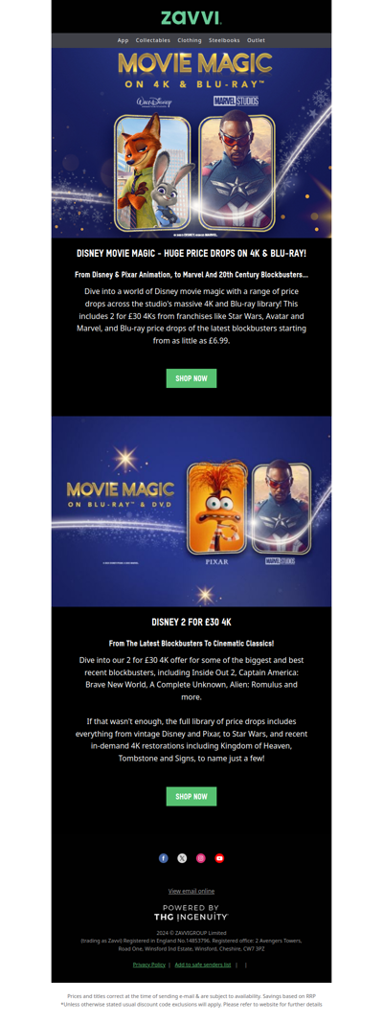Click Add to safe senders list link
Image resolution: width=383 pixels, height=1023 pixels.
[x=203, y=964]
